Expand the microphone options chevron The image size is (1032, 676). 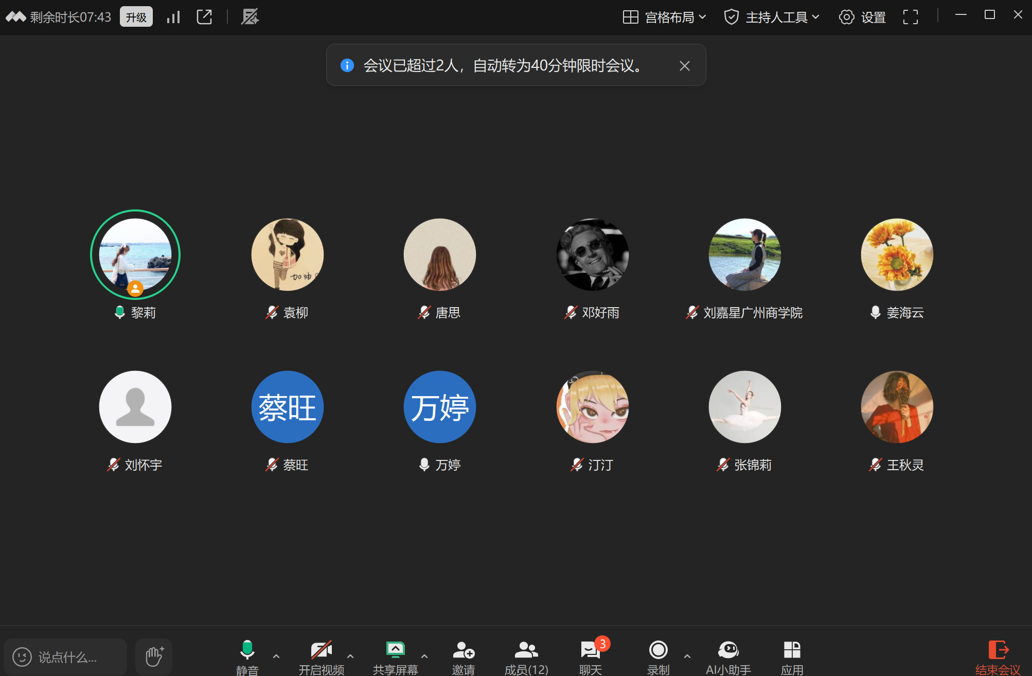coord(276,657)
